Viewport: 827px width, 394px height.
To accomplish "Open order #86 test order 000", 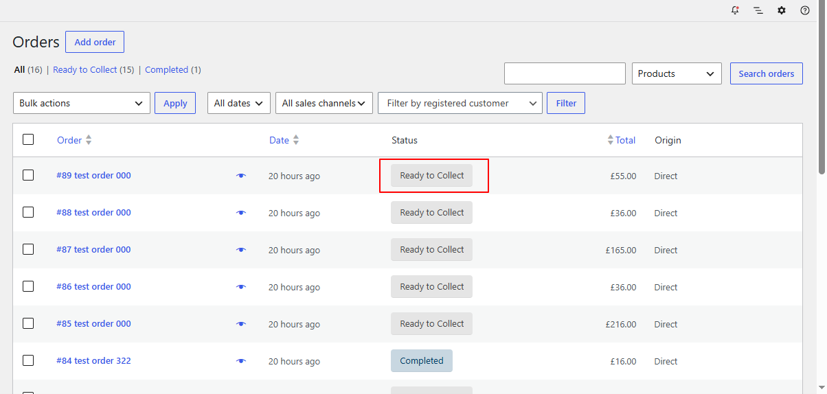I will point(93,287).
